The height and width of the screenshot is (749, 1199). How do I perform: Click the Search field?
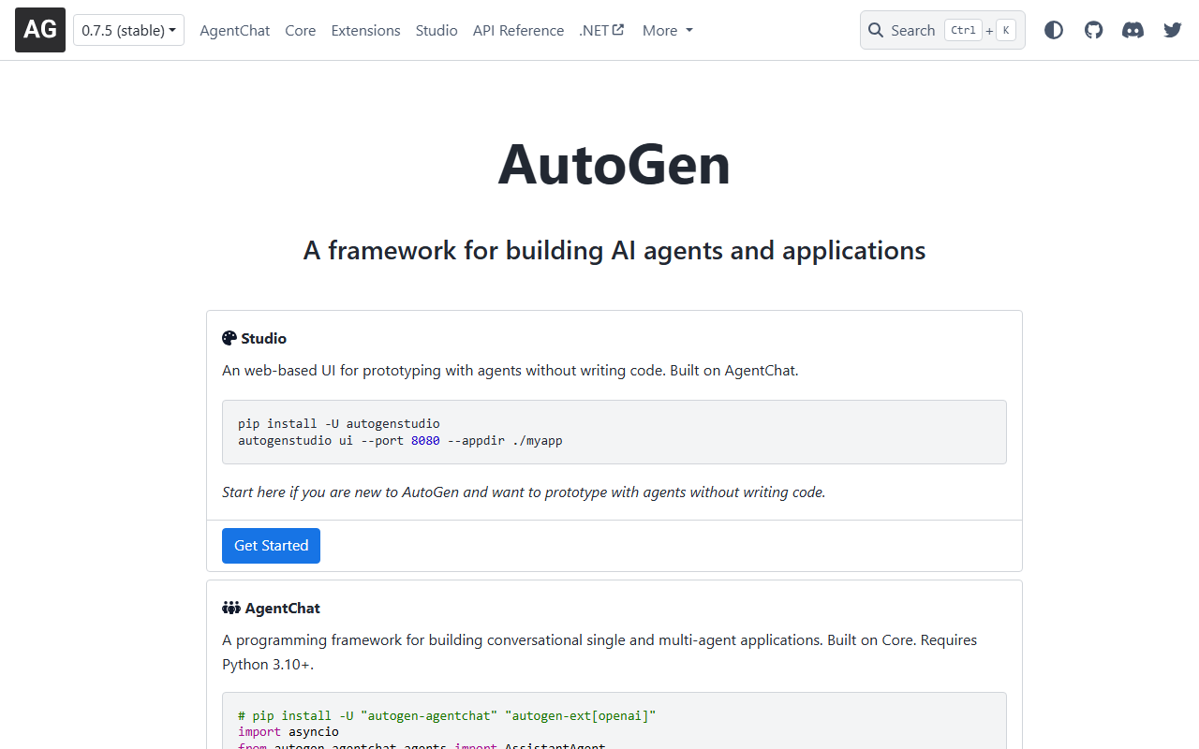coord(942,30)
